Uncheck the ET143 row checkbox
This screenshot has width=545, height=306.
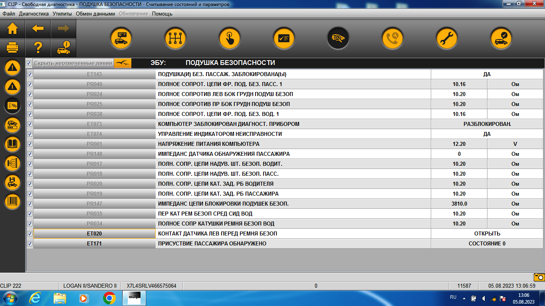click(x=30, y=74)
